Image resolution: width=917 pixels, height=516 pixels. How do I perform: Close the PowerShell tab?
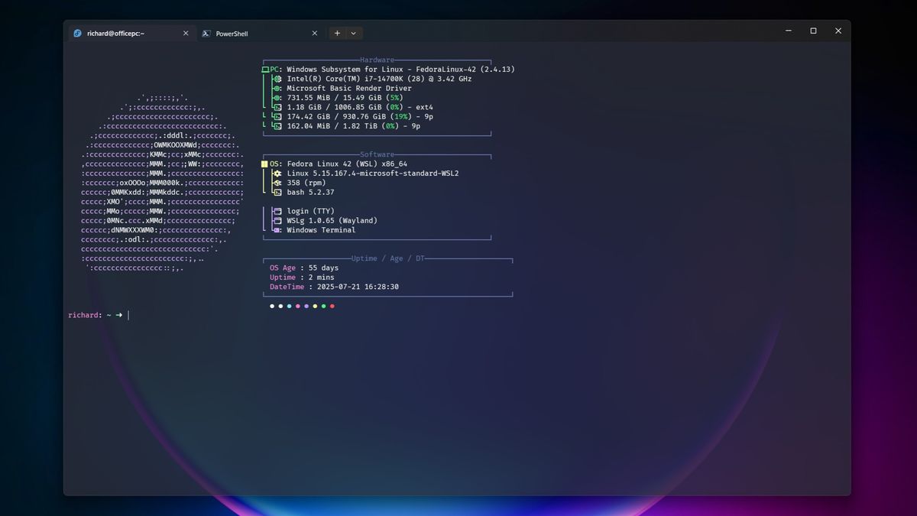coord(314,33)
